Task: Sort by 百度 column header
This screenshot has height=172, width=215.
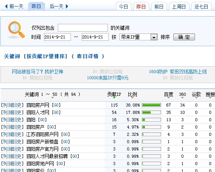Action: [168, 95]
